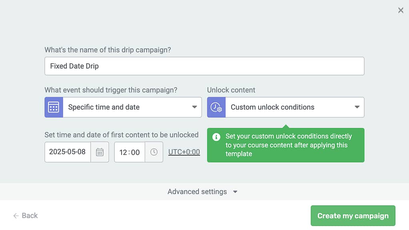Click the Advanced settings arrow caret
The height and width of the screenshot is (230, 409).
[235, 192]
